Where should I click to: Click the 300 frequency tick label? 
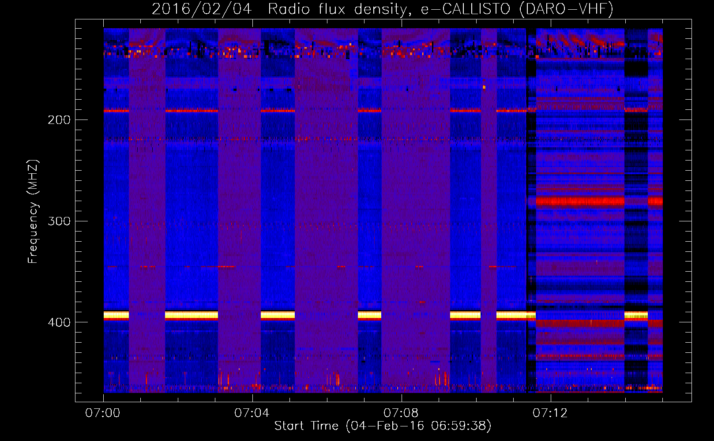pyautogui.click(x=59, y=221)
